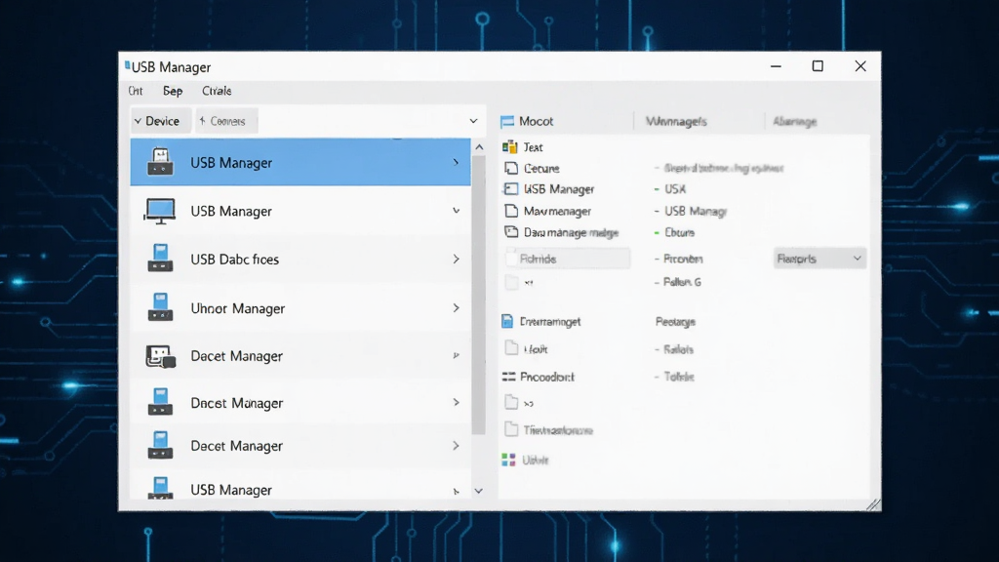Click the icon beside Dao manage mulge
Image resolution: width=999 pixels, height=562 pixels.
511,232
